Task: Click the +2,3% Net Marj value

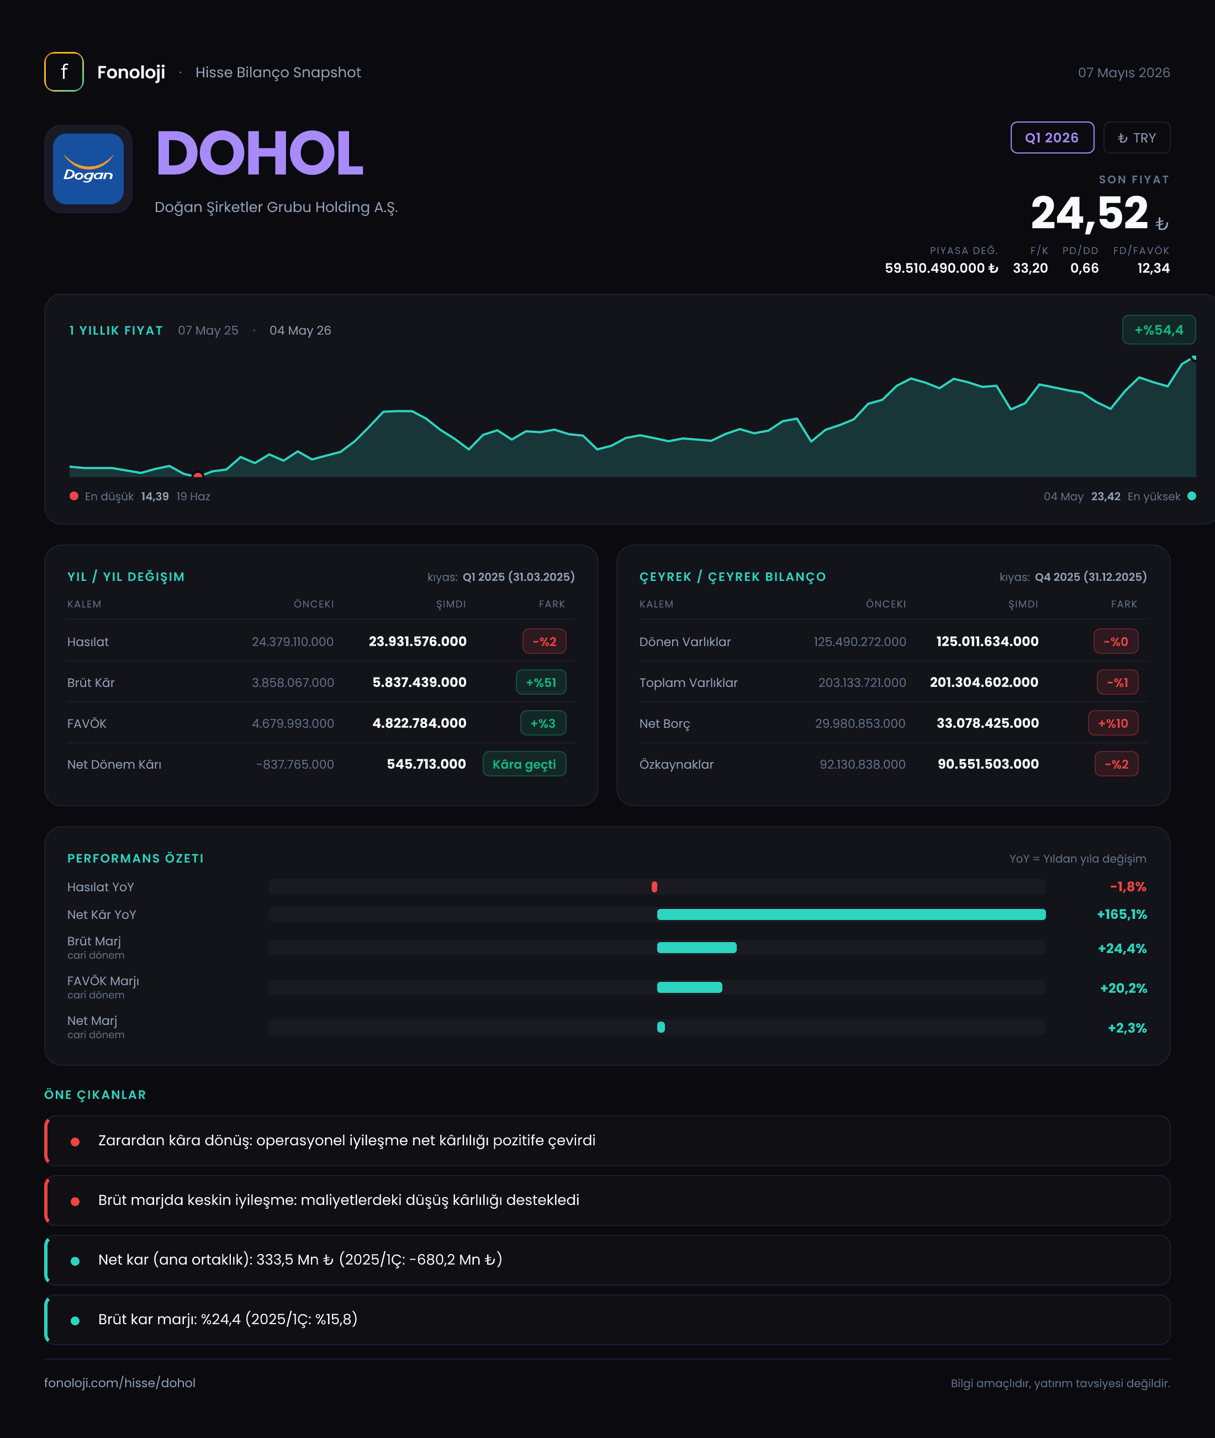Action: (x=1127, y=1028)
